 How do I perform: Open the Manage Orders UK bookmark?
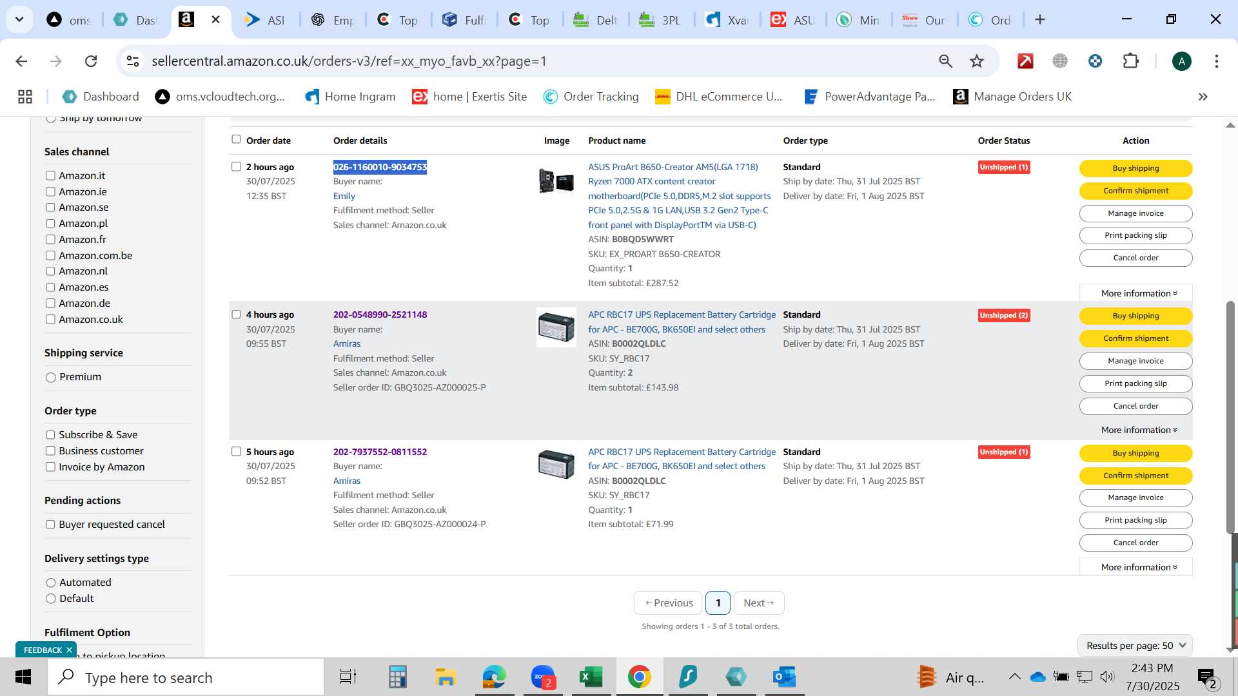(x=1012, y=97)
